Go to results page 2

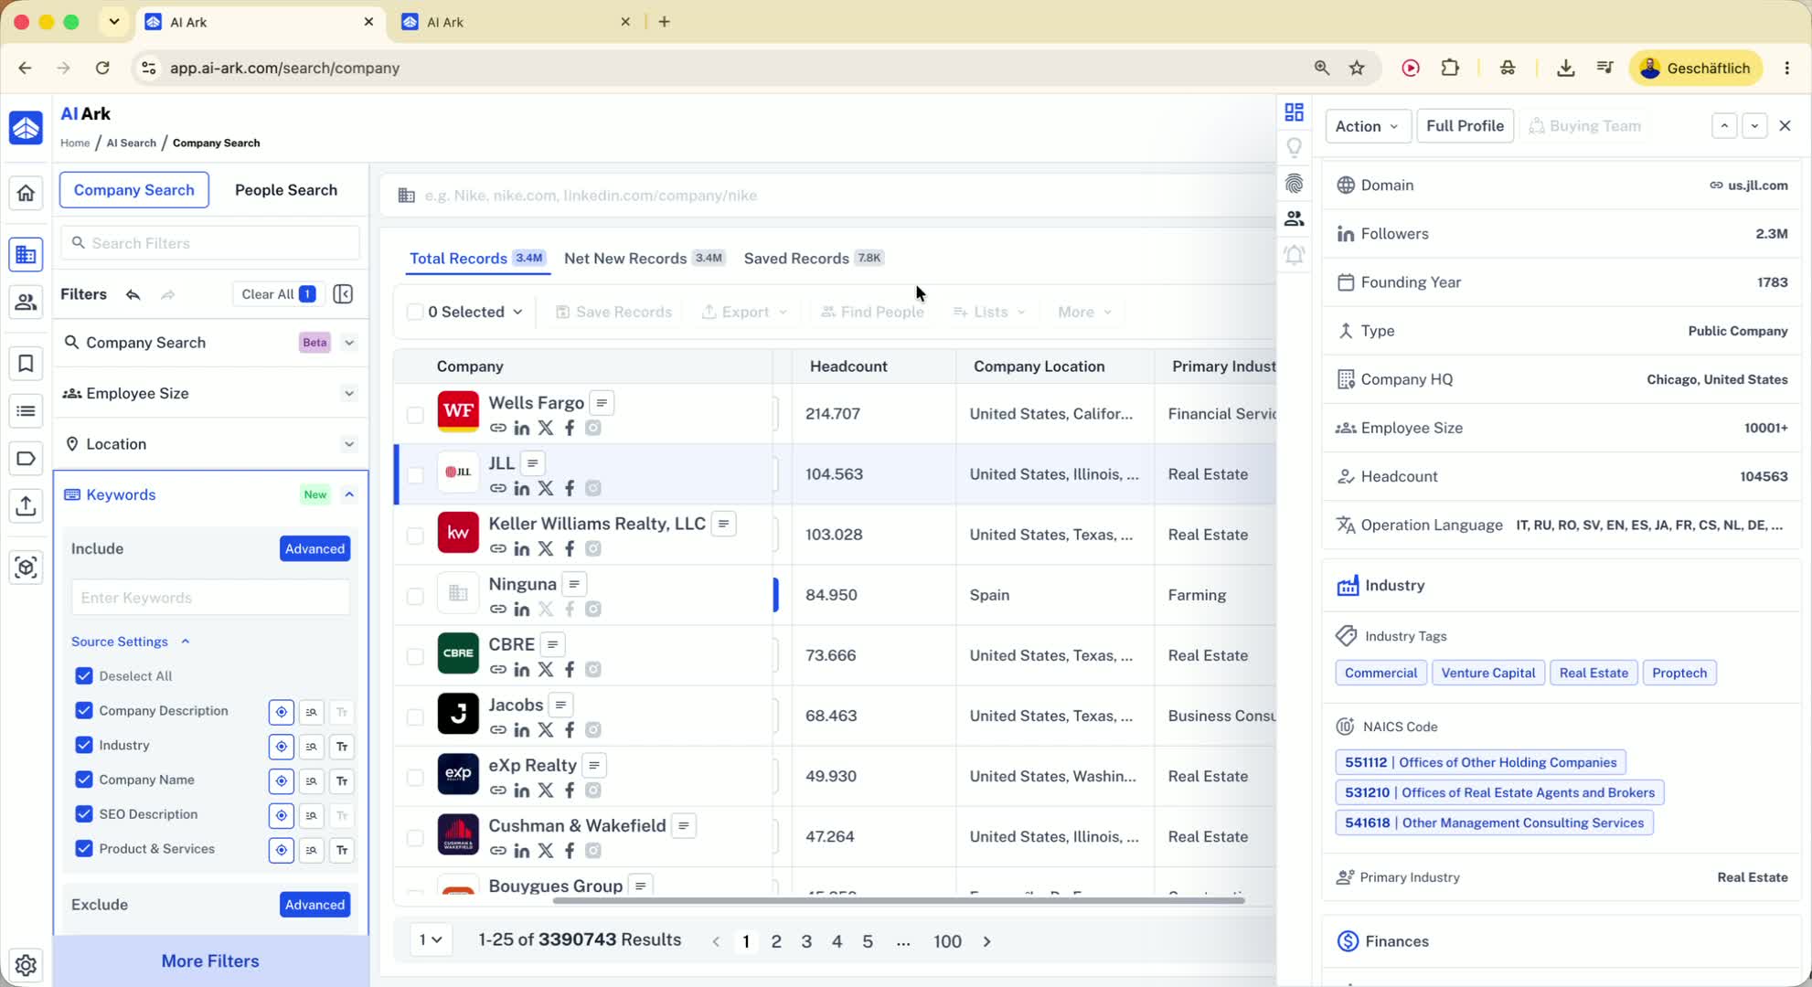776,941
